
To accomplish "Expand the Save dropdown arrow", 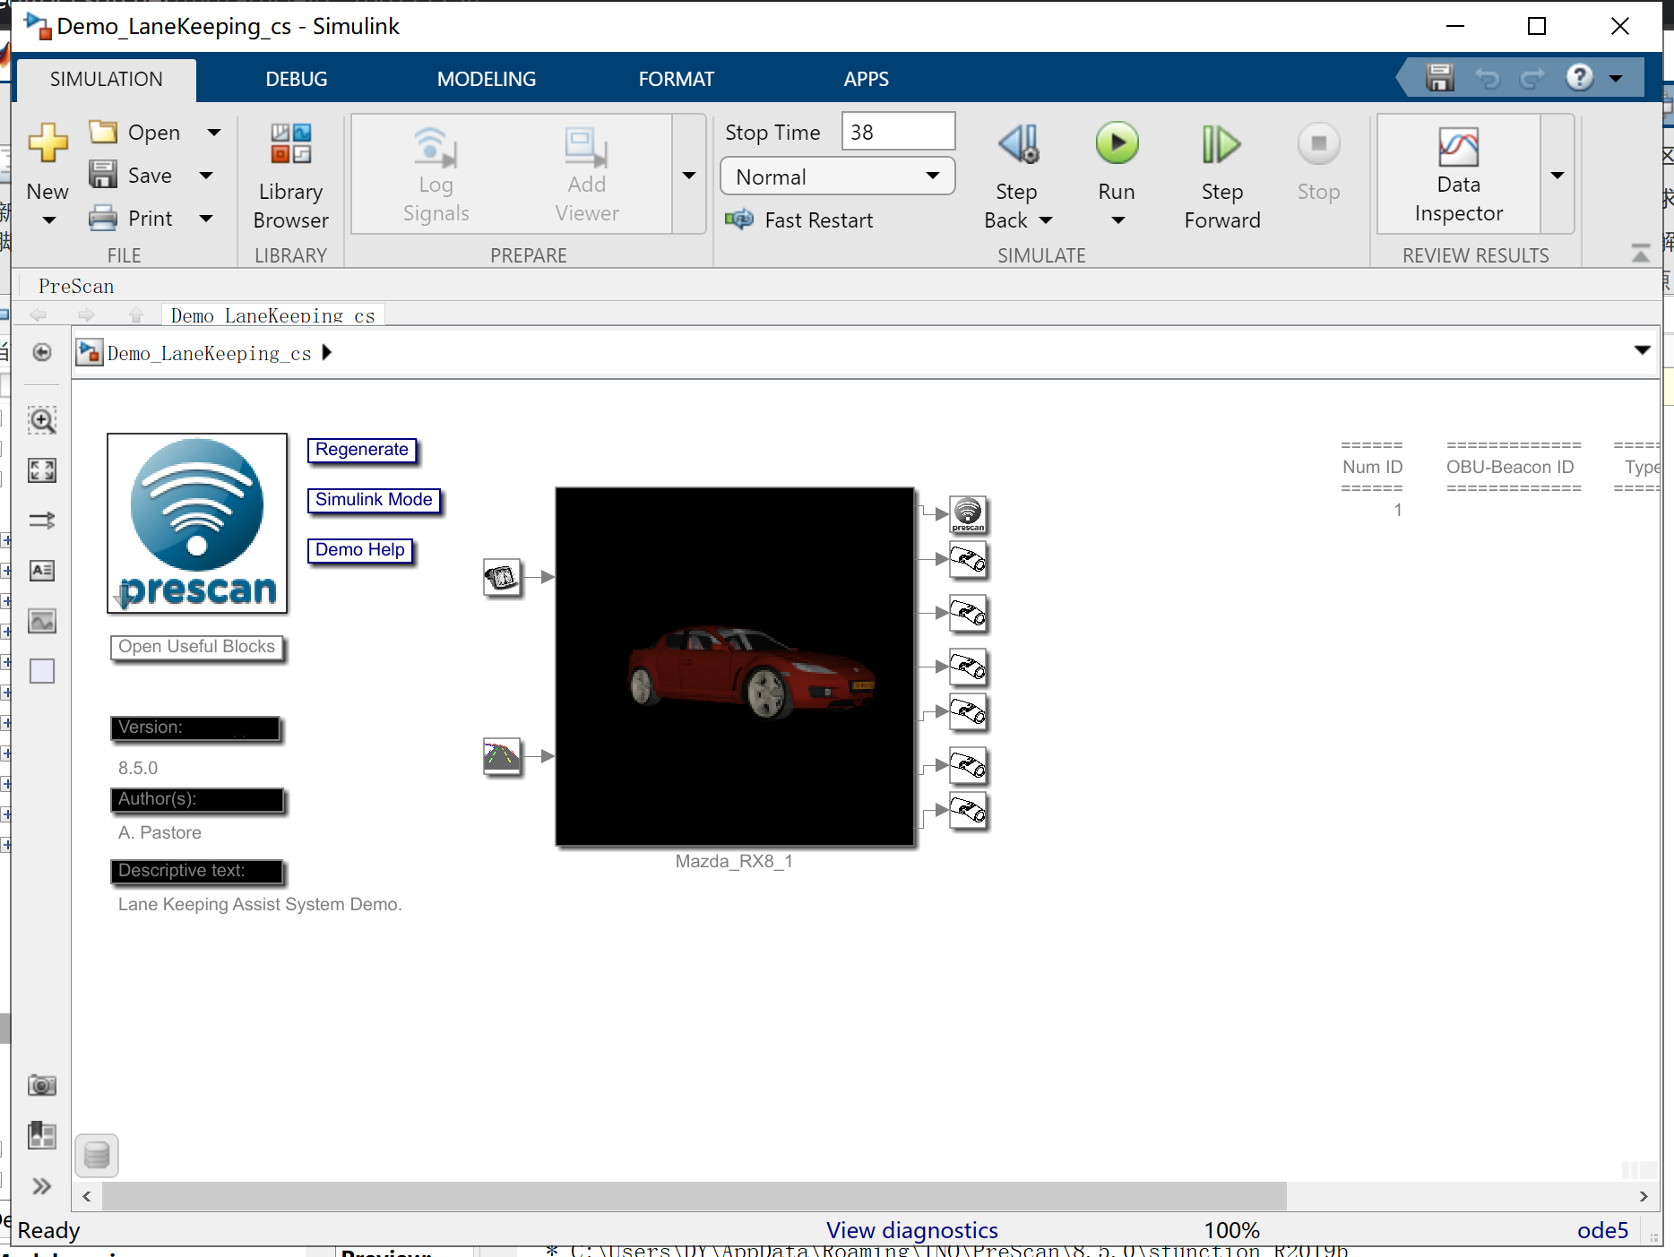I will pyautogui.click(x=206, y=176).
